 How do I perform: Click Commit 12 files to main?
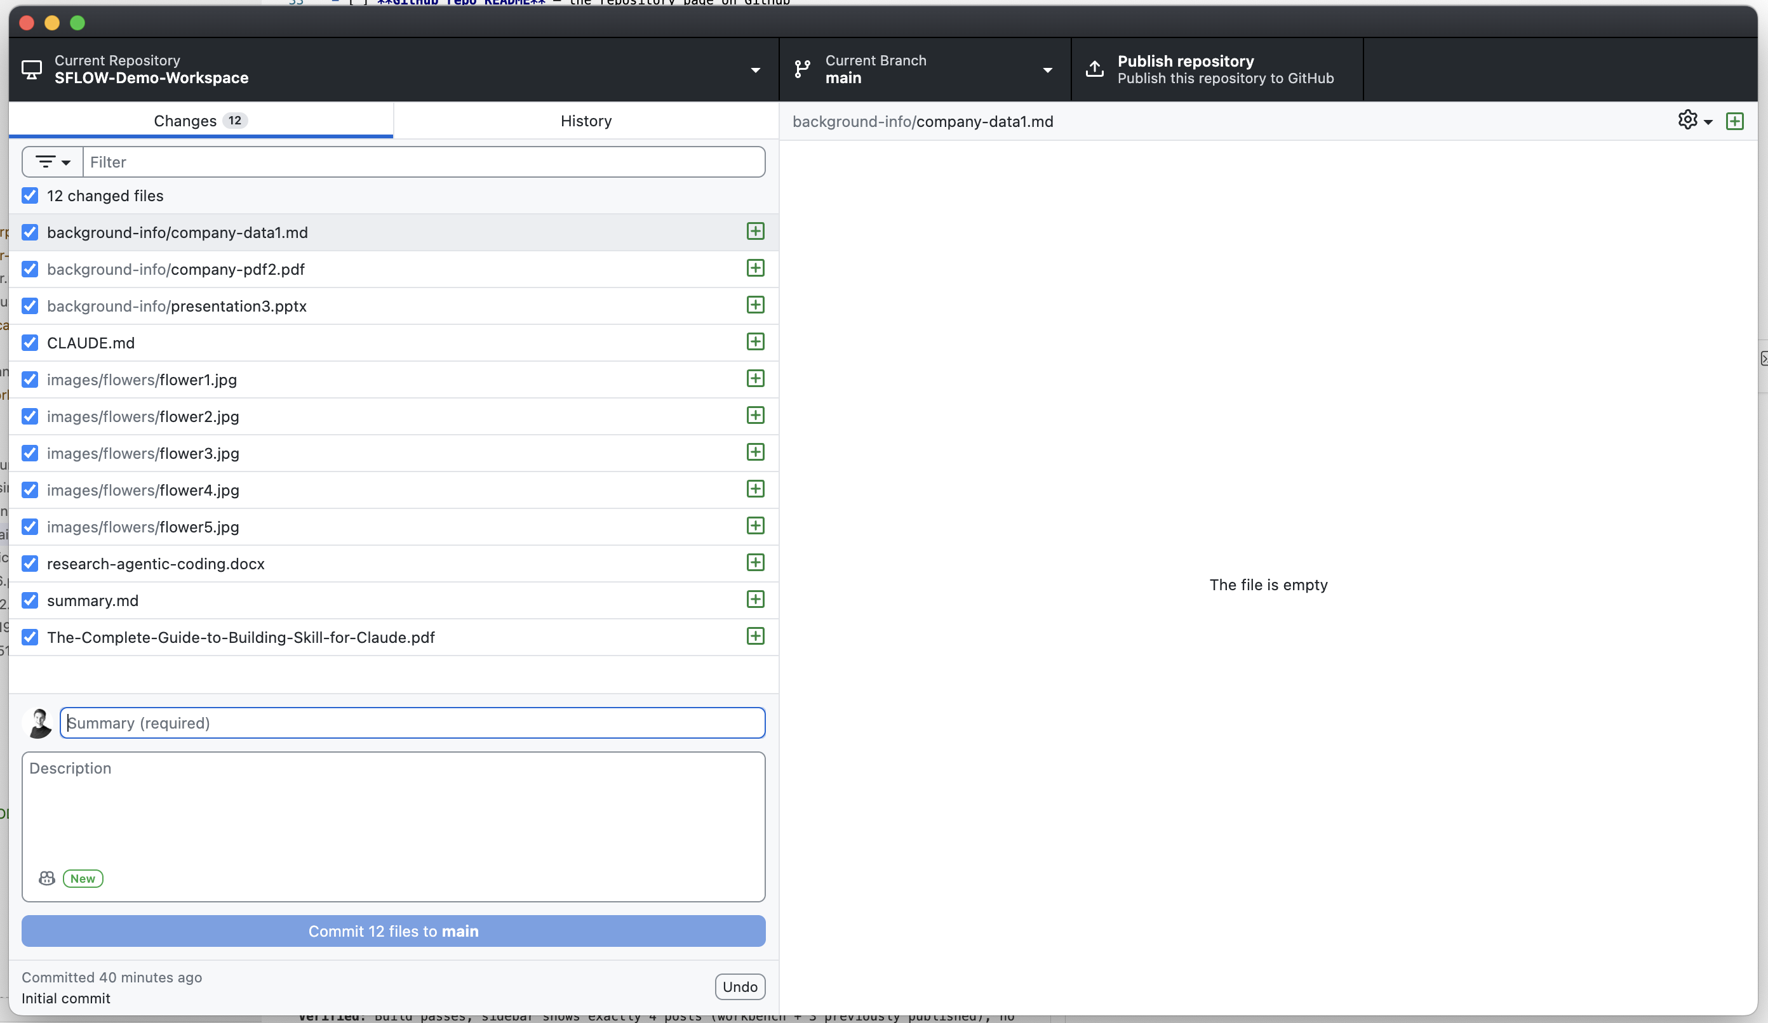click(x=393, y=931)
